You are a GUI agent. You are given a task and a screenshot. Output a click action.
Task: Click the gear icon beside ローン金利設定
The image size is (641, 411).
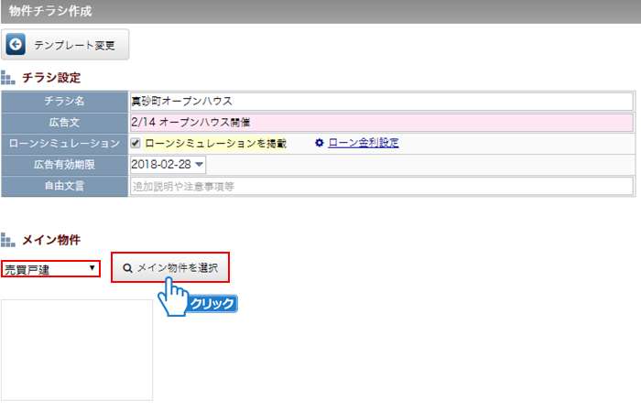click(320, 143)
